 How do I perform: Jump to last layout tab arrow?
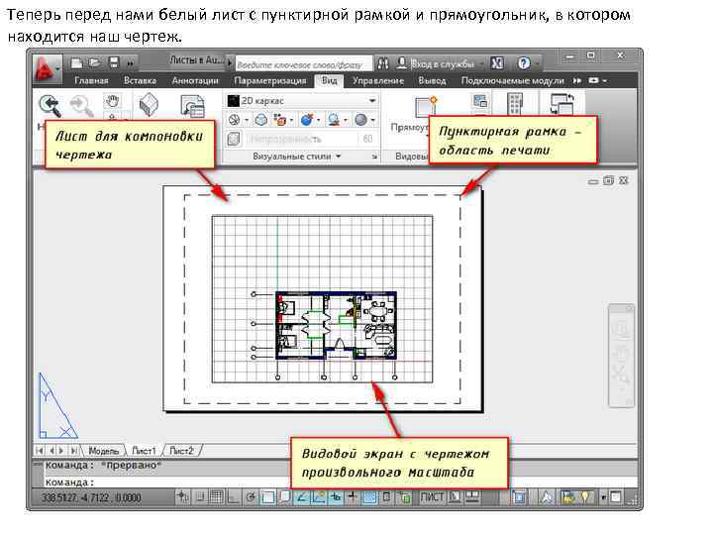(73, 451)
